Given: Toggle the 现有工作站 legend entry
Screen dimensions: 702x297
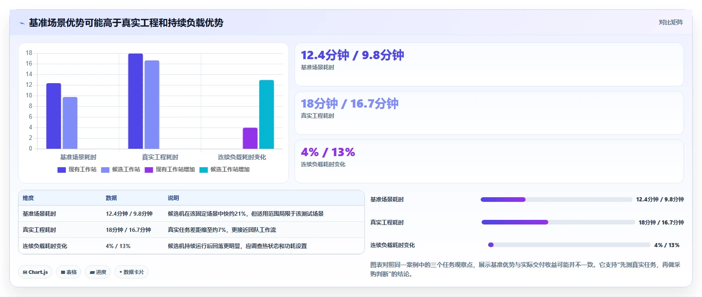Looking at the screenshot, I should pyautogui.click(x=77, y=170).
